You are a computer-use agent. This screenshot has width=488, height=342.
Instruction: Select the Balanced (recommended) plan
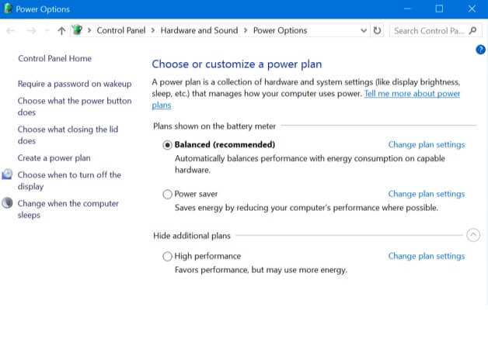(167, 145)
